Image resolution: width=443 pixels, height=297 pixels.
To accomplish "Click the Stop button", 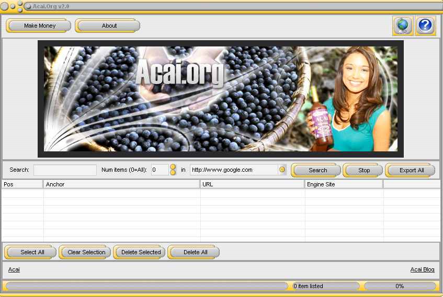I will pyautogui.click(x=363, y=170).
